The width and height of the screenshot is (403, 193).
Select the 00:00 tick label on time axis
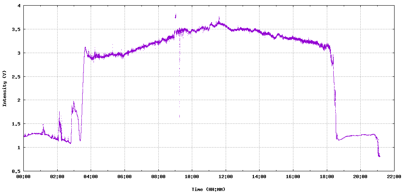23,176
